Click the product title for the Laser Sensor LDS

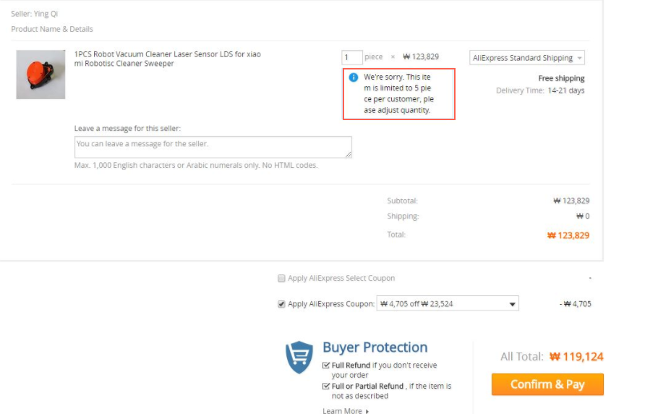click(x=167, y=59)
